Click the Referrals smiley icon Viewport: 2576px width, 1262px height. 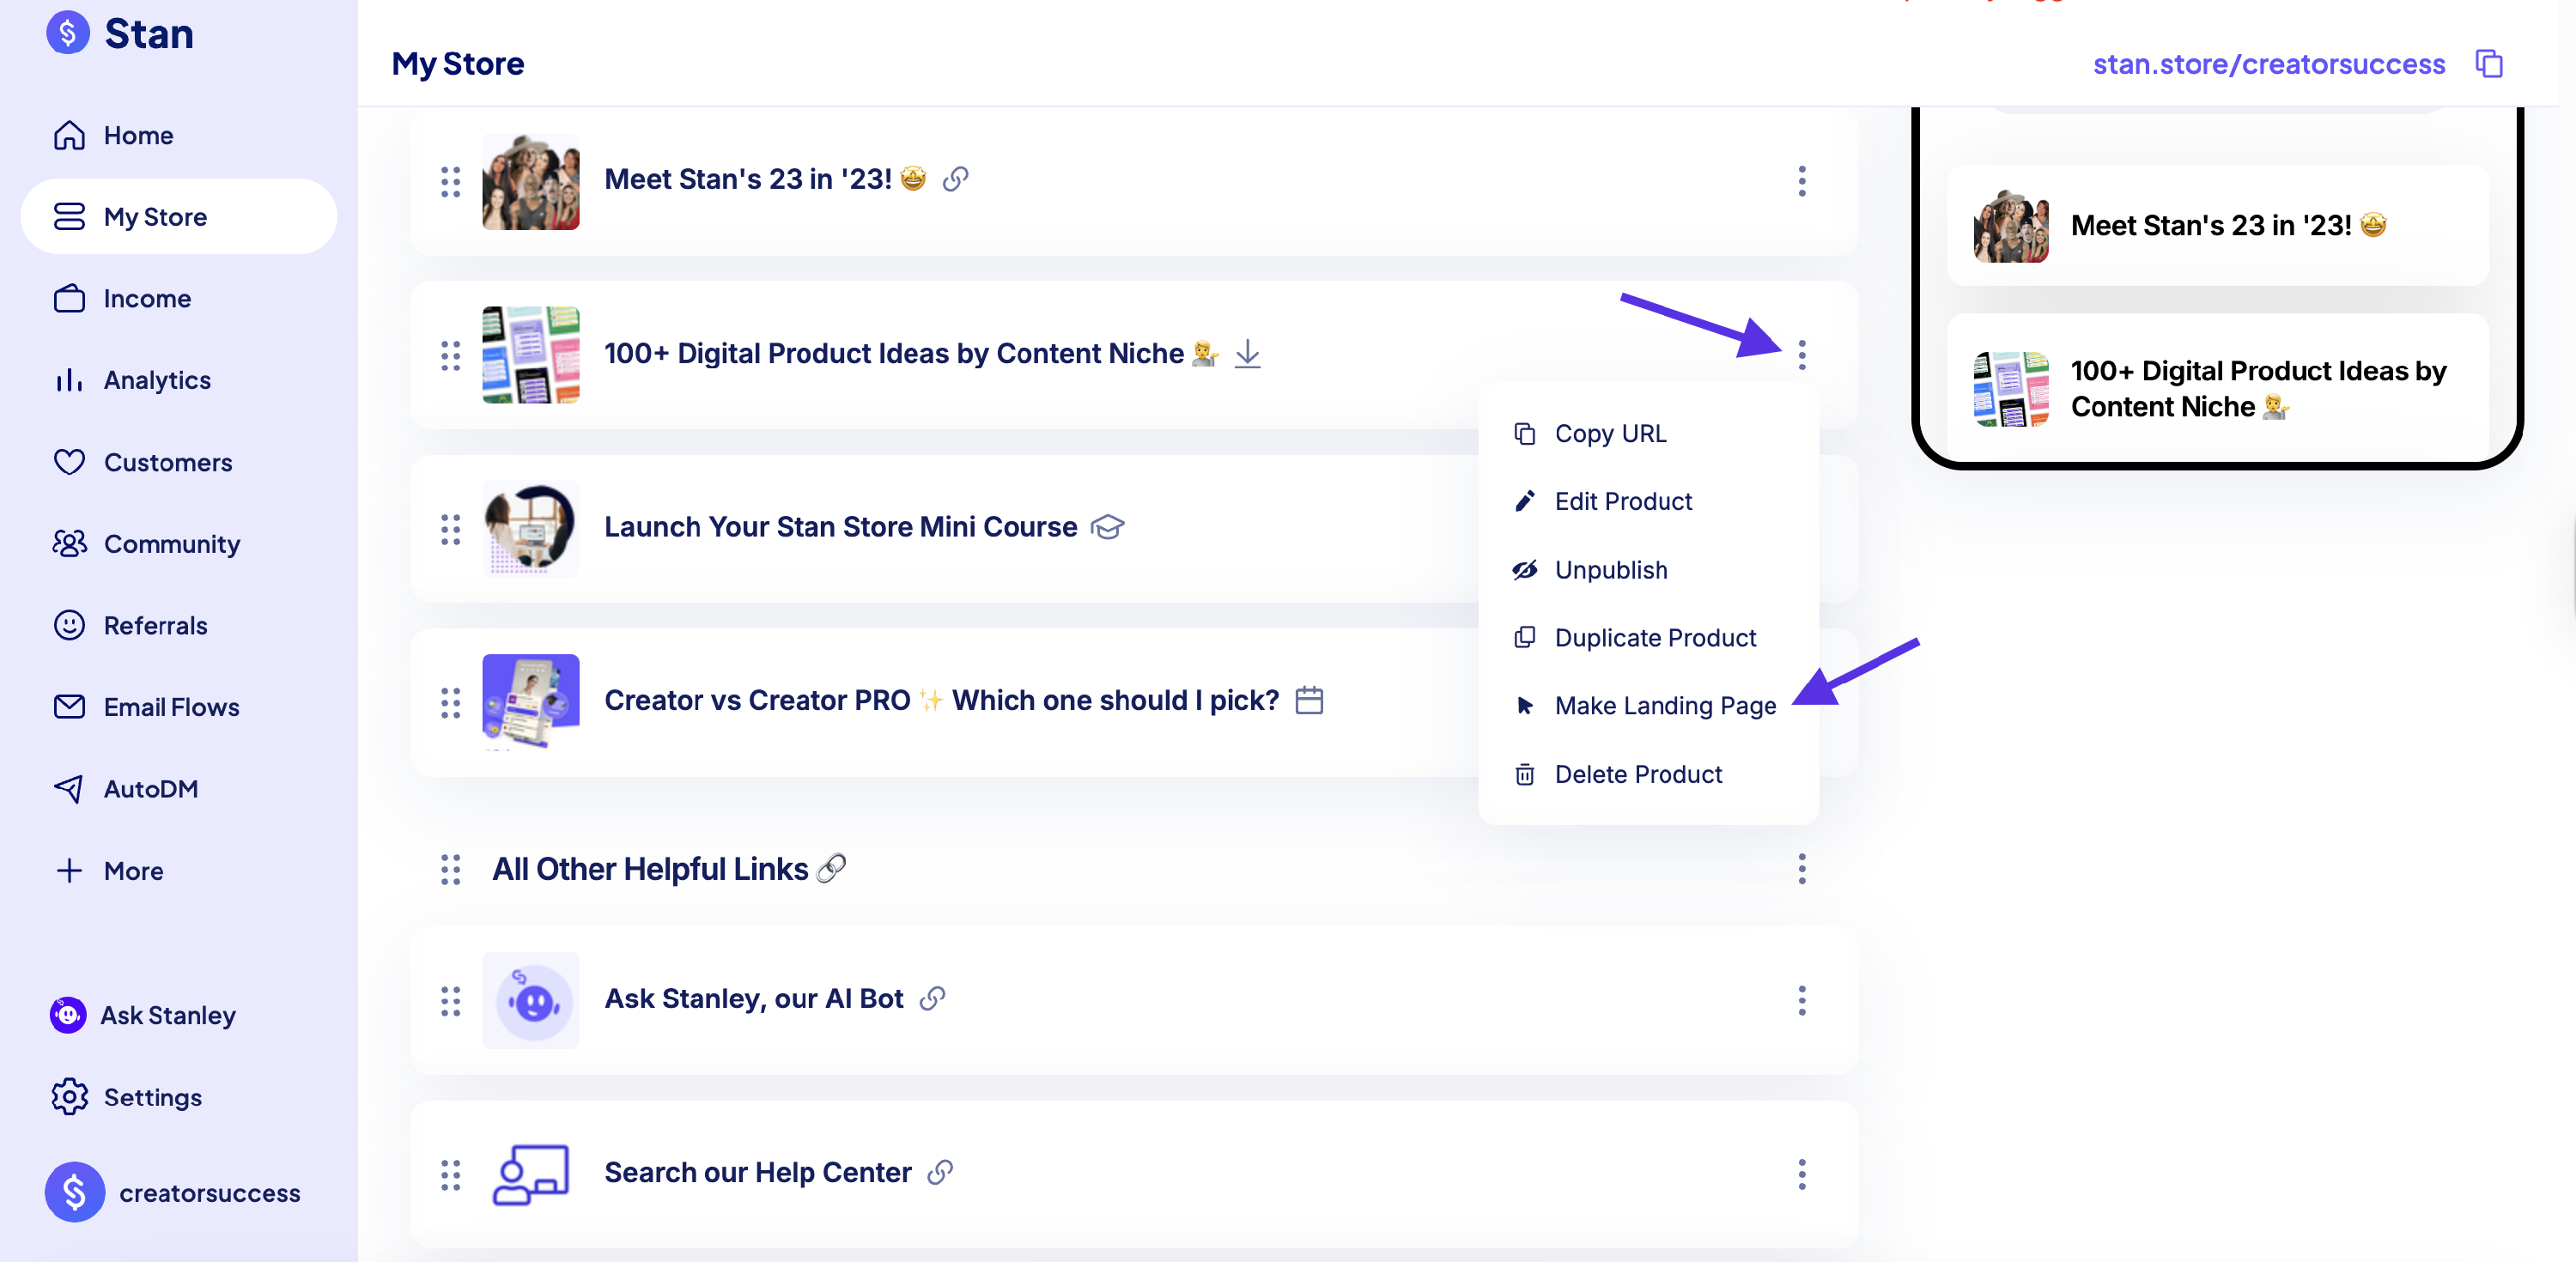(x=69, y=626)
